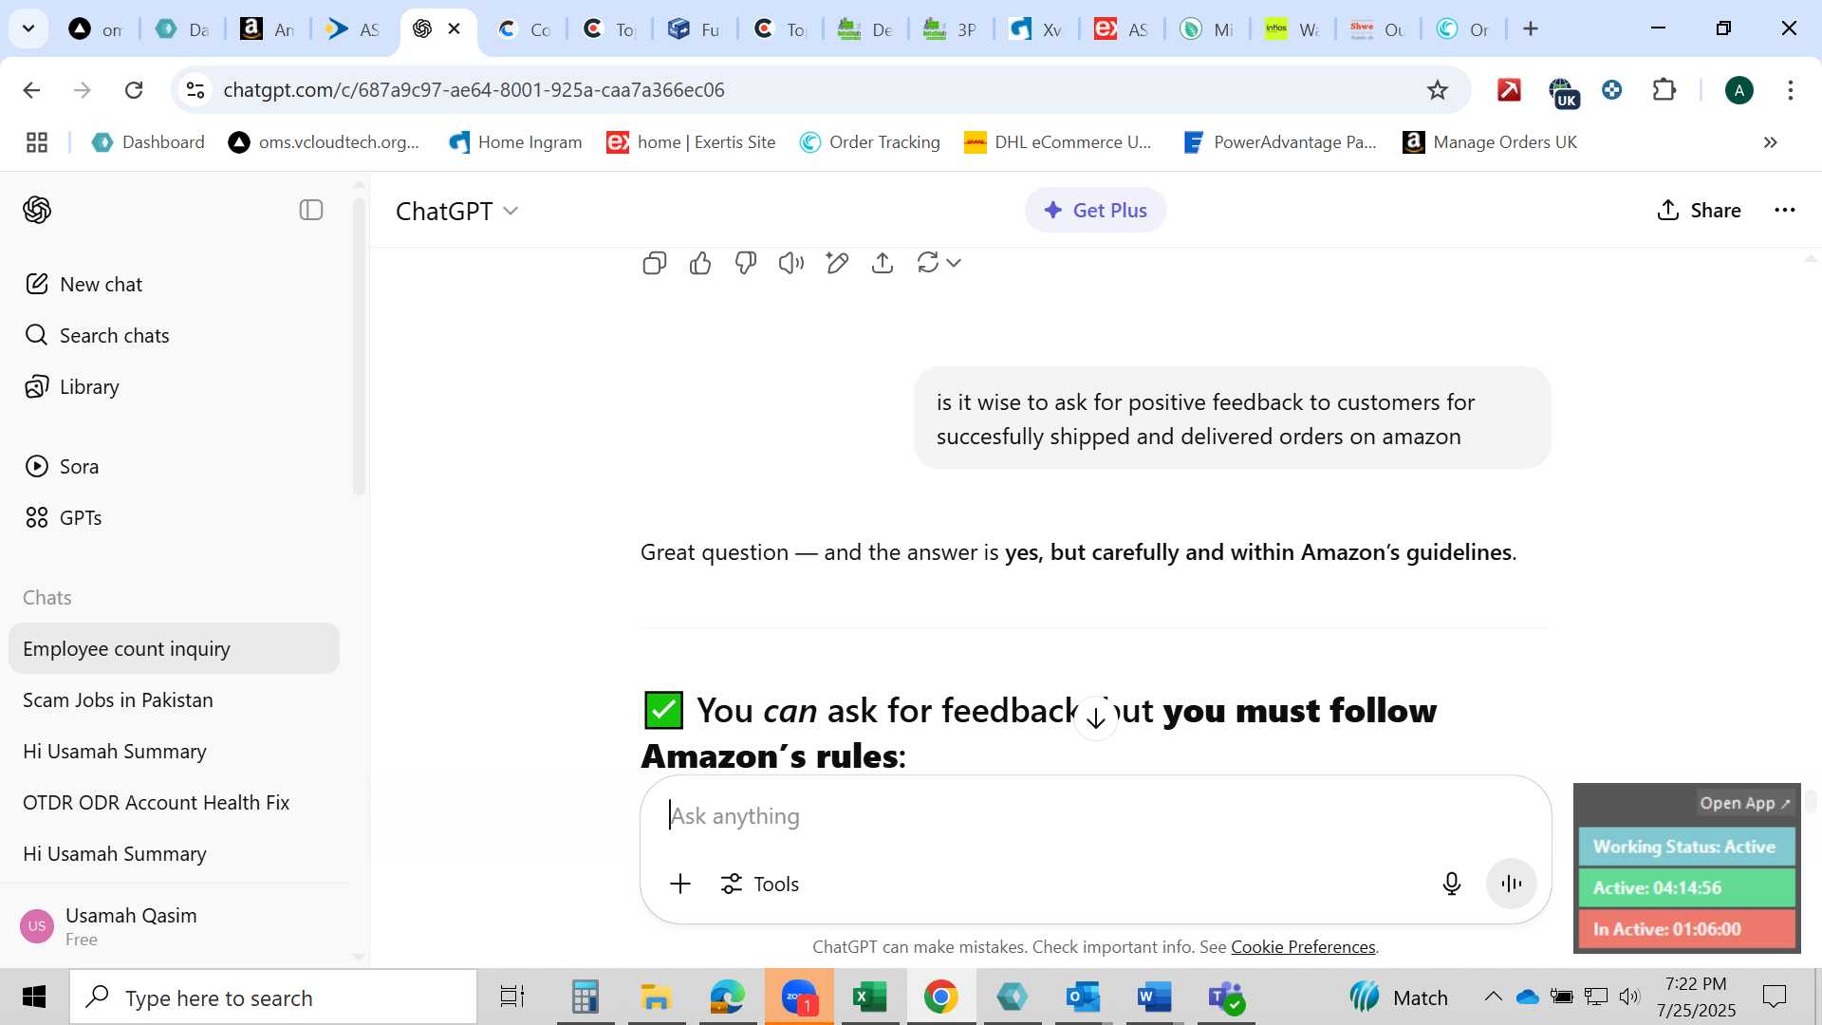Open the volume control in system tray
Screen dimensions: 1822x1025
pyautogui.click(x=1629, y=997)
